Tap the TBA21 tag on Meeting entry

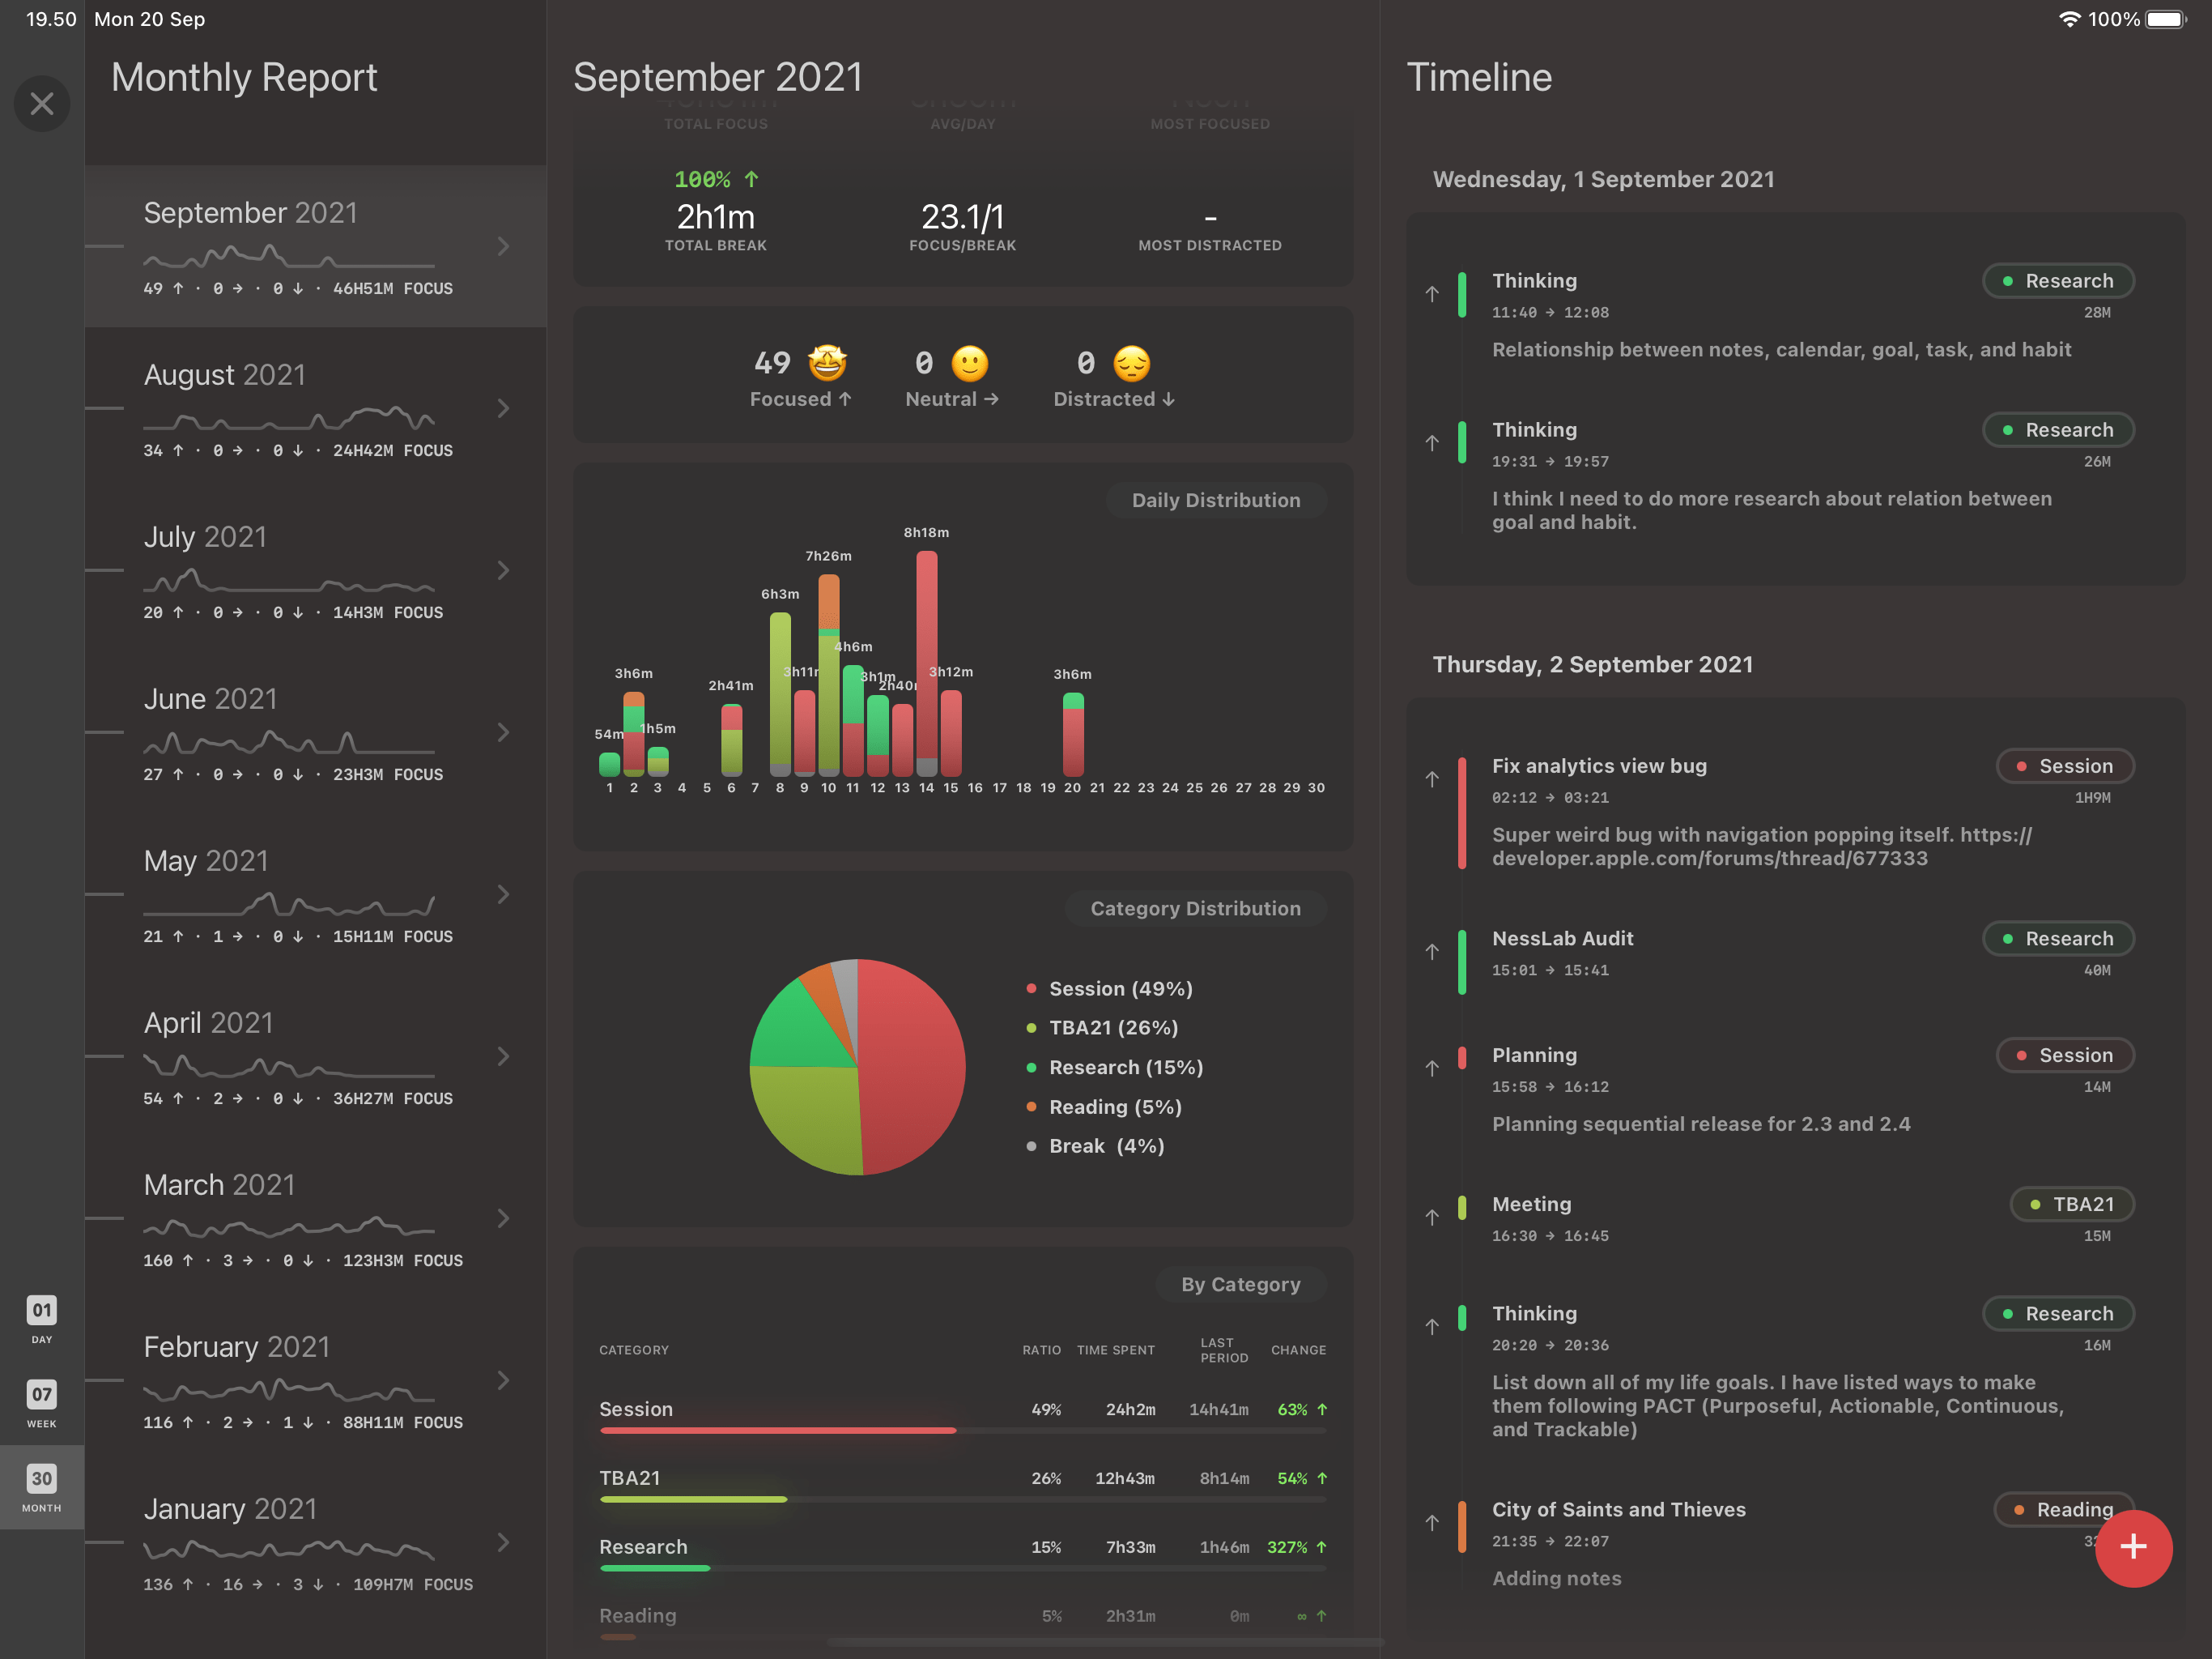2072,1205
